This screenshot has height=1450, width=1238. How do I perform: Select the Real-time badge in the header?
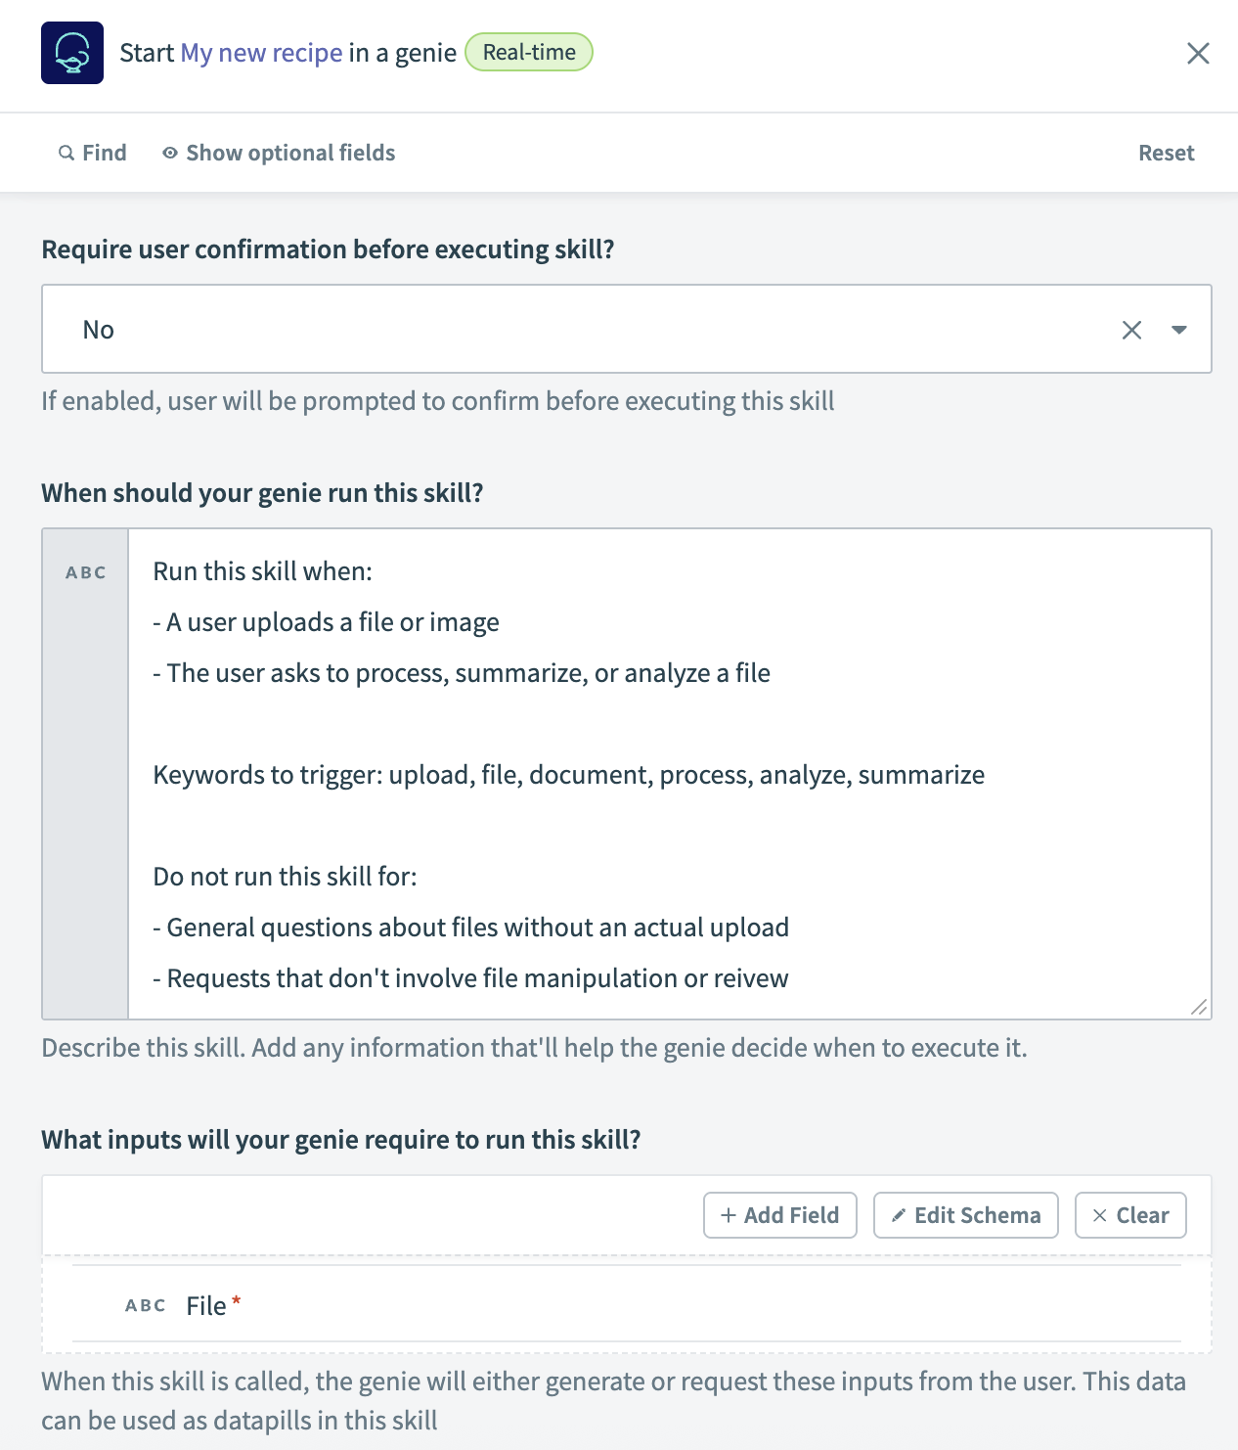(x=528, y=52)
